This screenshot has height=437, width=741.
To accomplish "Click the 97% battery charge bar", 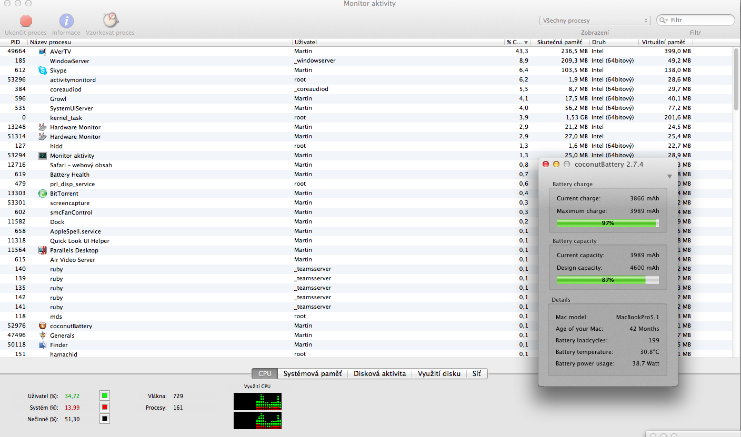I will pos(608,223).
